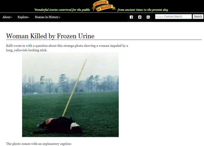The width and height of the screenshot is (204, 146).
Task: Click the misty park photo in article
Action: click(70, 95)
